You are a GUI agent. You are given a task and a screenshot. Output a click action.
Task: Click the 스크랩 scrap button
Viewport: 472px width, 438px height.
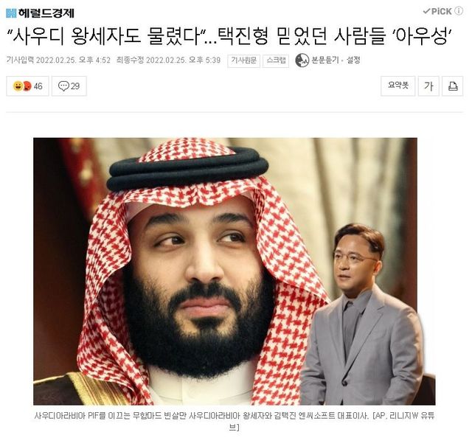click(x=276, y=60)
